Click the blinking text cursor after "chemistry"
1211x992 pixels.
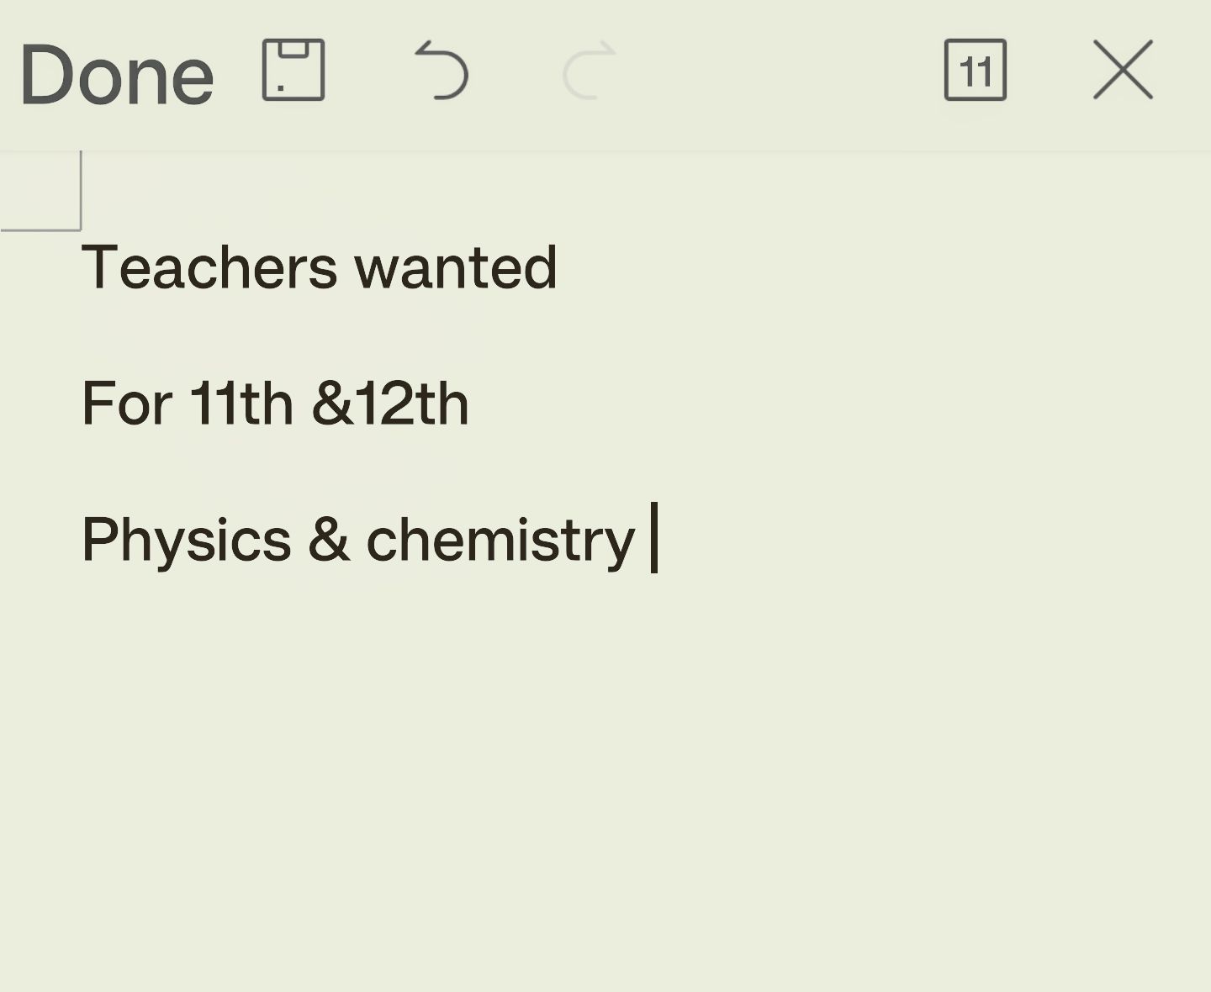tap(654, 538)
